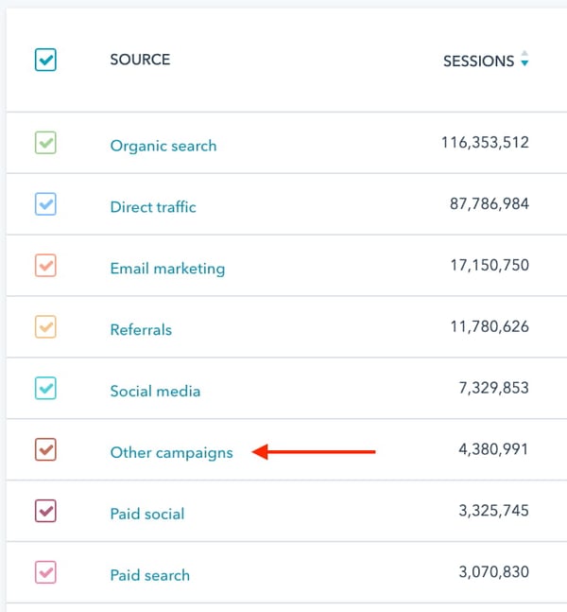Open the Paid search source link
Screen dimensions: 567x612
pos(149,575)
